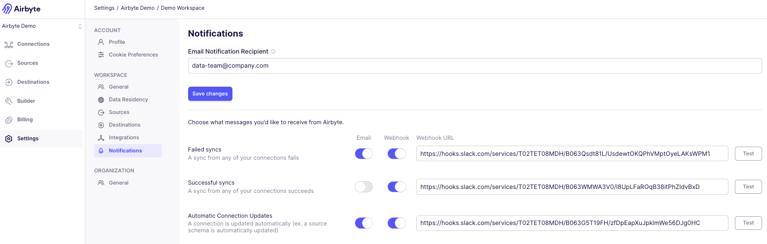This screenshot has height=244, width=767.
Task: Click the Billing icon in sidebar
Action: click(9, 120)
